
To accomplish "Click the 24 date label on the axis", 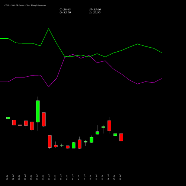I will point(108,177).
